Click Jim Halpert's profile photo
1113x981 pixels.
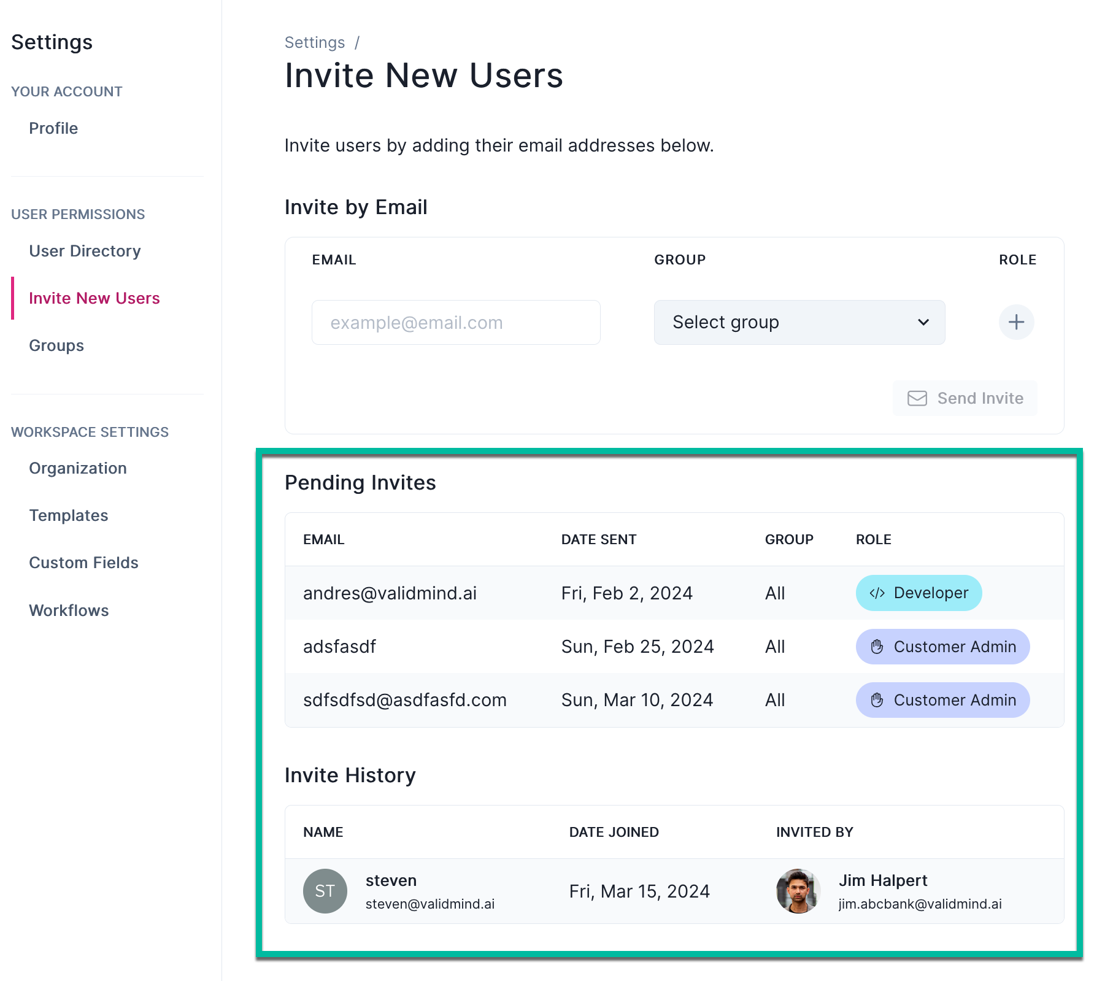click(798, 891)
